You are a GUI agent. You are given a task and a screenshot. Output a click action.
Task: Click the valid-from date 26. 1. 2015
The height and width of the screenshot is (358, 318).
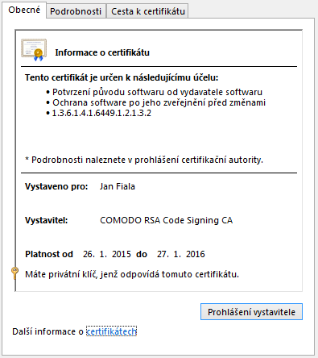[x=107, y=254]
